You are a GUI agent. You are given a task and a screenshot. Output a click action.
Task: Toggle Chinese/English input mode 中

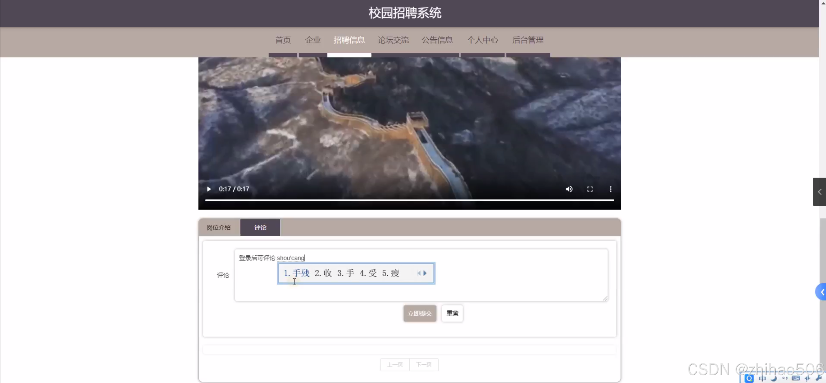pos(762,378)
